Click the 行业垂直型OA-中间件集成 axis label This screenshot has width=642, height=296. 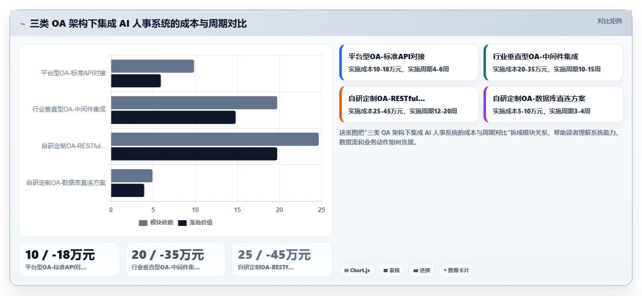coord(69,109)
